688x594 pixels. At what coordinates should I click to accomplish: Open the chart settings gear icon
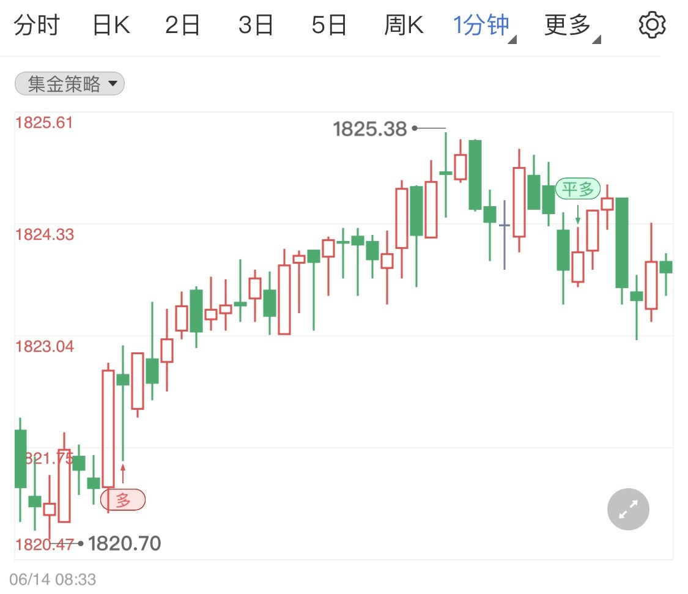point(652,25)
